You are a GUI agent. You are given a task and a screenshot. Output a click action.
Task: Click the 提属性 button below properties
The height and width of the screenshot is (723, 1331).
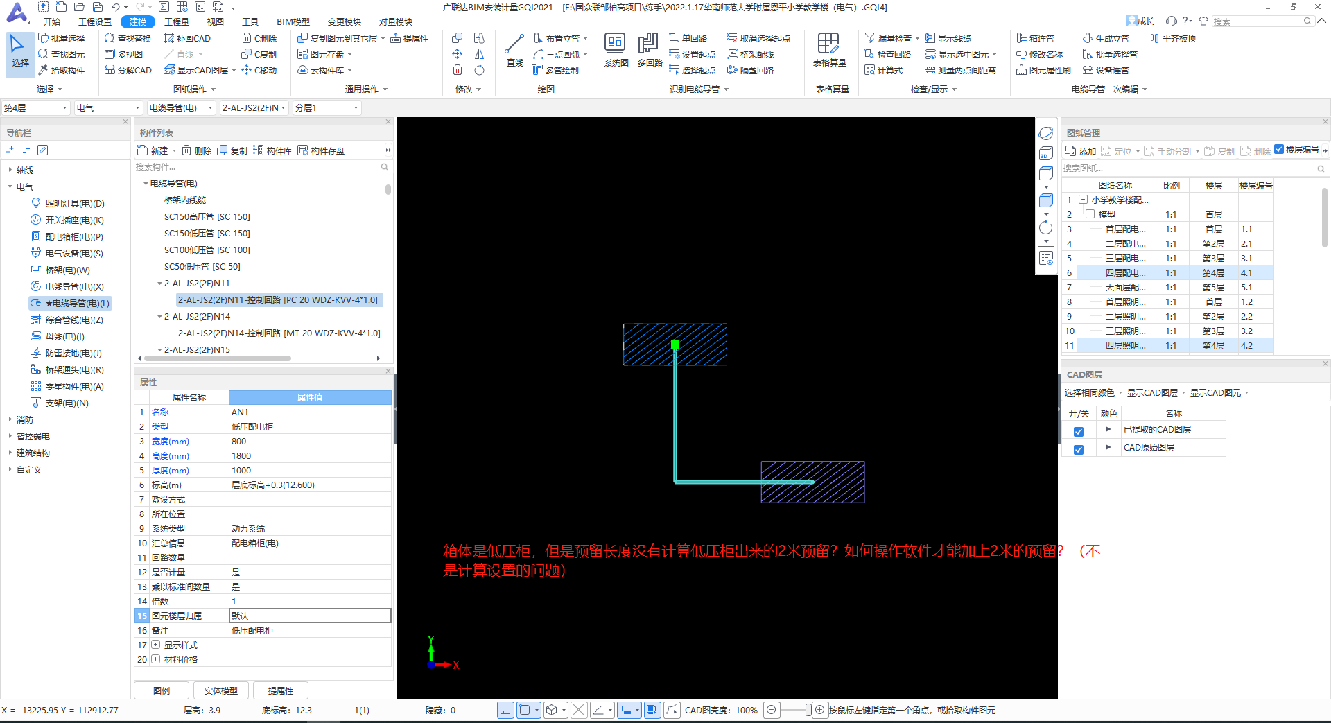click(x=281, y=690)
